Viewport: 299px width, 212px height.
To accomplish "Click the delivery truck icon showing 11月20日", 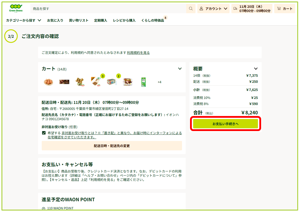I will [235, 9].
